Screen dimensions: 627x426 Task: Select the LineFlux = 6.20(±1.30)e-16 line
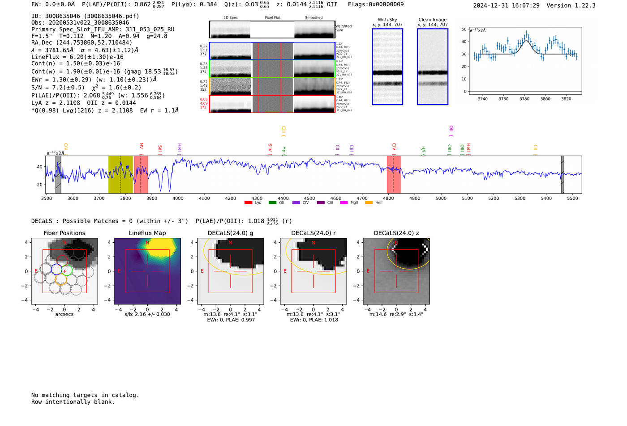click(x=77, y=57)
